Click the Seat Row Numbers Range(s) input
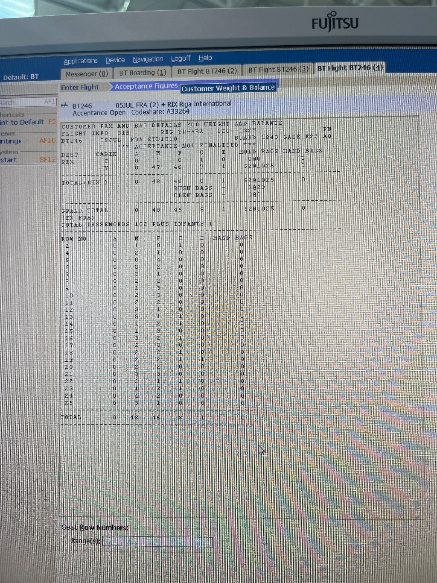The width and height of the screenshot is (437, 583). [157, 541]
